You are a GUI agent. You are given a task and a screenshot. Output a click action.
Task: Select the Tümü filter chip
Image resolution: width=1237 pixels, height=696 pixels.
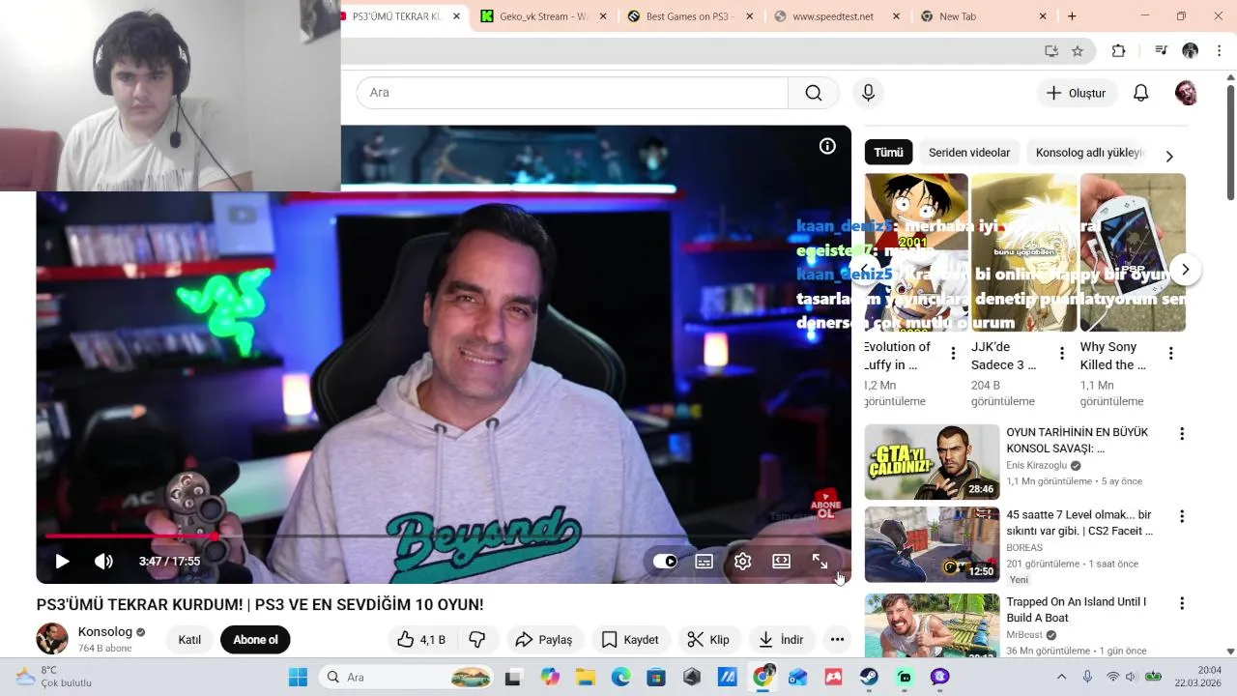tap(888, 153)
